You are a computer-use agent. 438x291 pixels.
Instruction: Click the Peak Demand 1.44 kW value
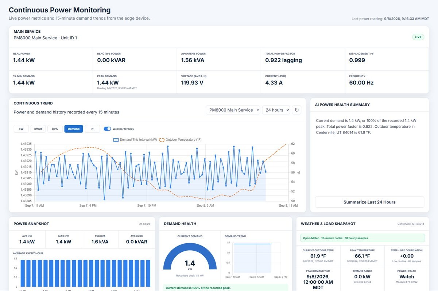pos(108,83)
